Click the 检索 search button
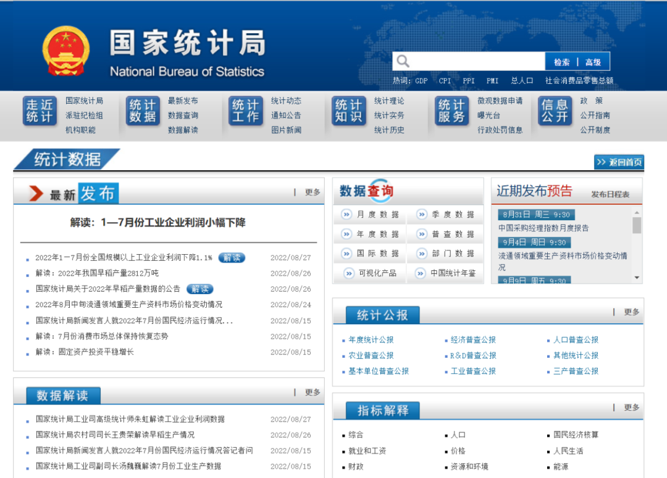Screen dimensions: 667x478 point(561,62)
